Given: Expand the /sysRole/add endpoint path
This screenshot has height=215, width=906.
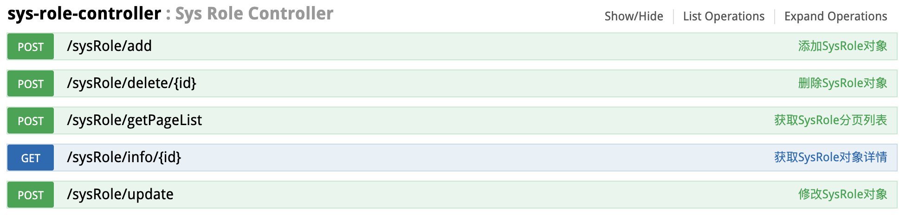Looking at the screenshot, I should click(x=110, y=46).
